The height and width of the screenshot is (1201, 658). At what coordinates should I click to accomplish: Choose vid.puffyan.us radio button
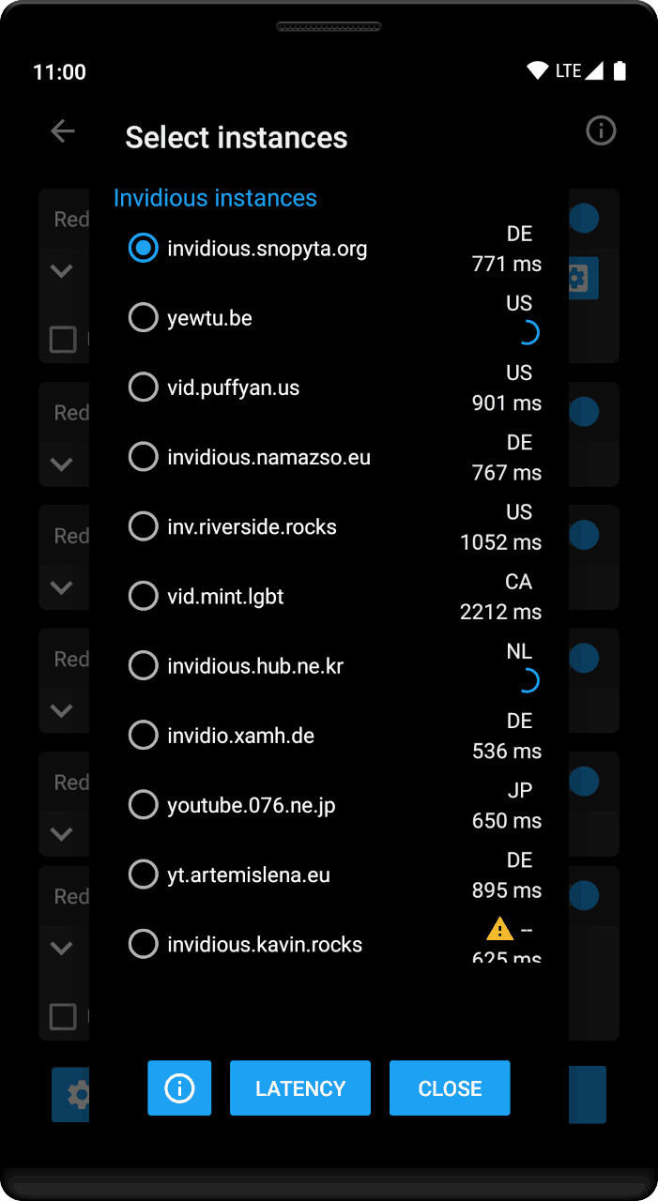click(x=143, y=388)
